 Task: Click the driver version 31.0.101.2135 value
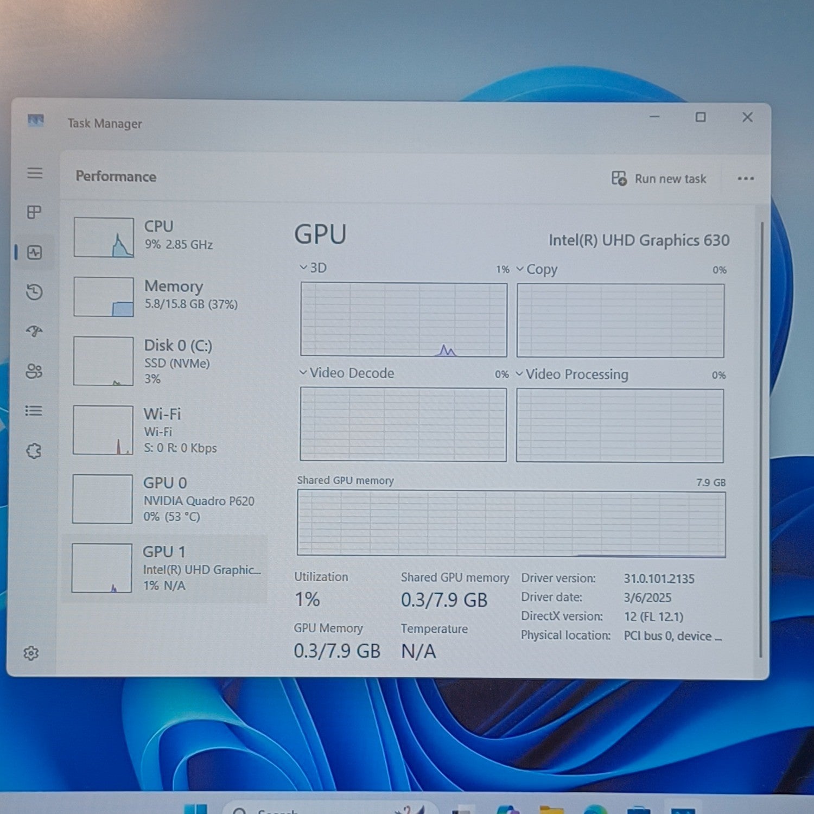tap(659, 578)
